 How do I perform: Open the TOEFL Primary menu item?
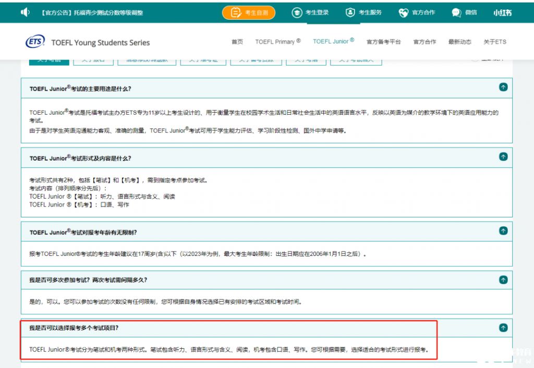[x=278, y=42]
